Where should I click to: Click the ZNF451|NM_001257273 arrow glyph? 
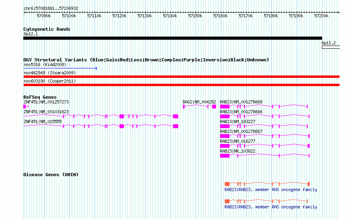[26, 107]
